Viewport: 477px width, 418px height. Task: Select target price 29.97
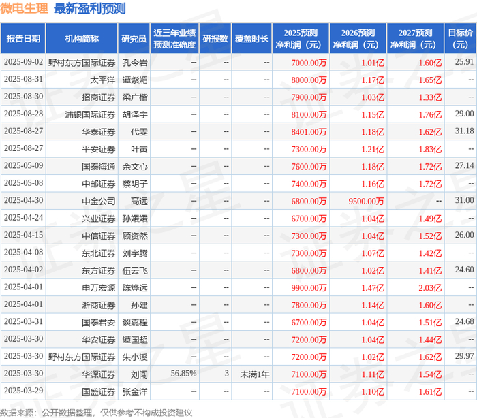click(x=464, y=357)
